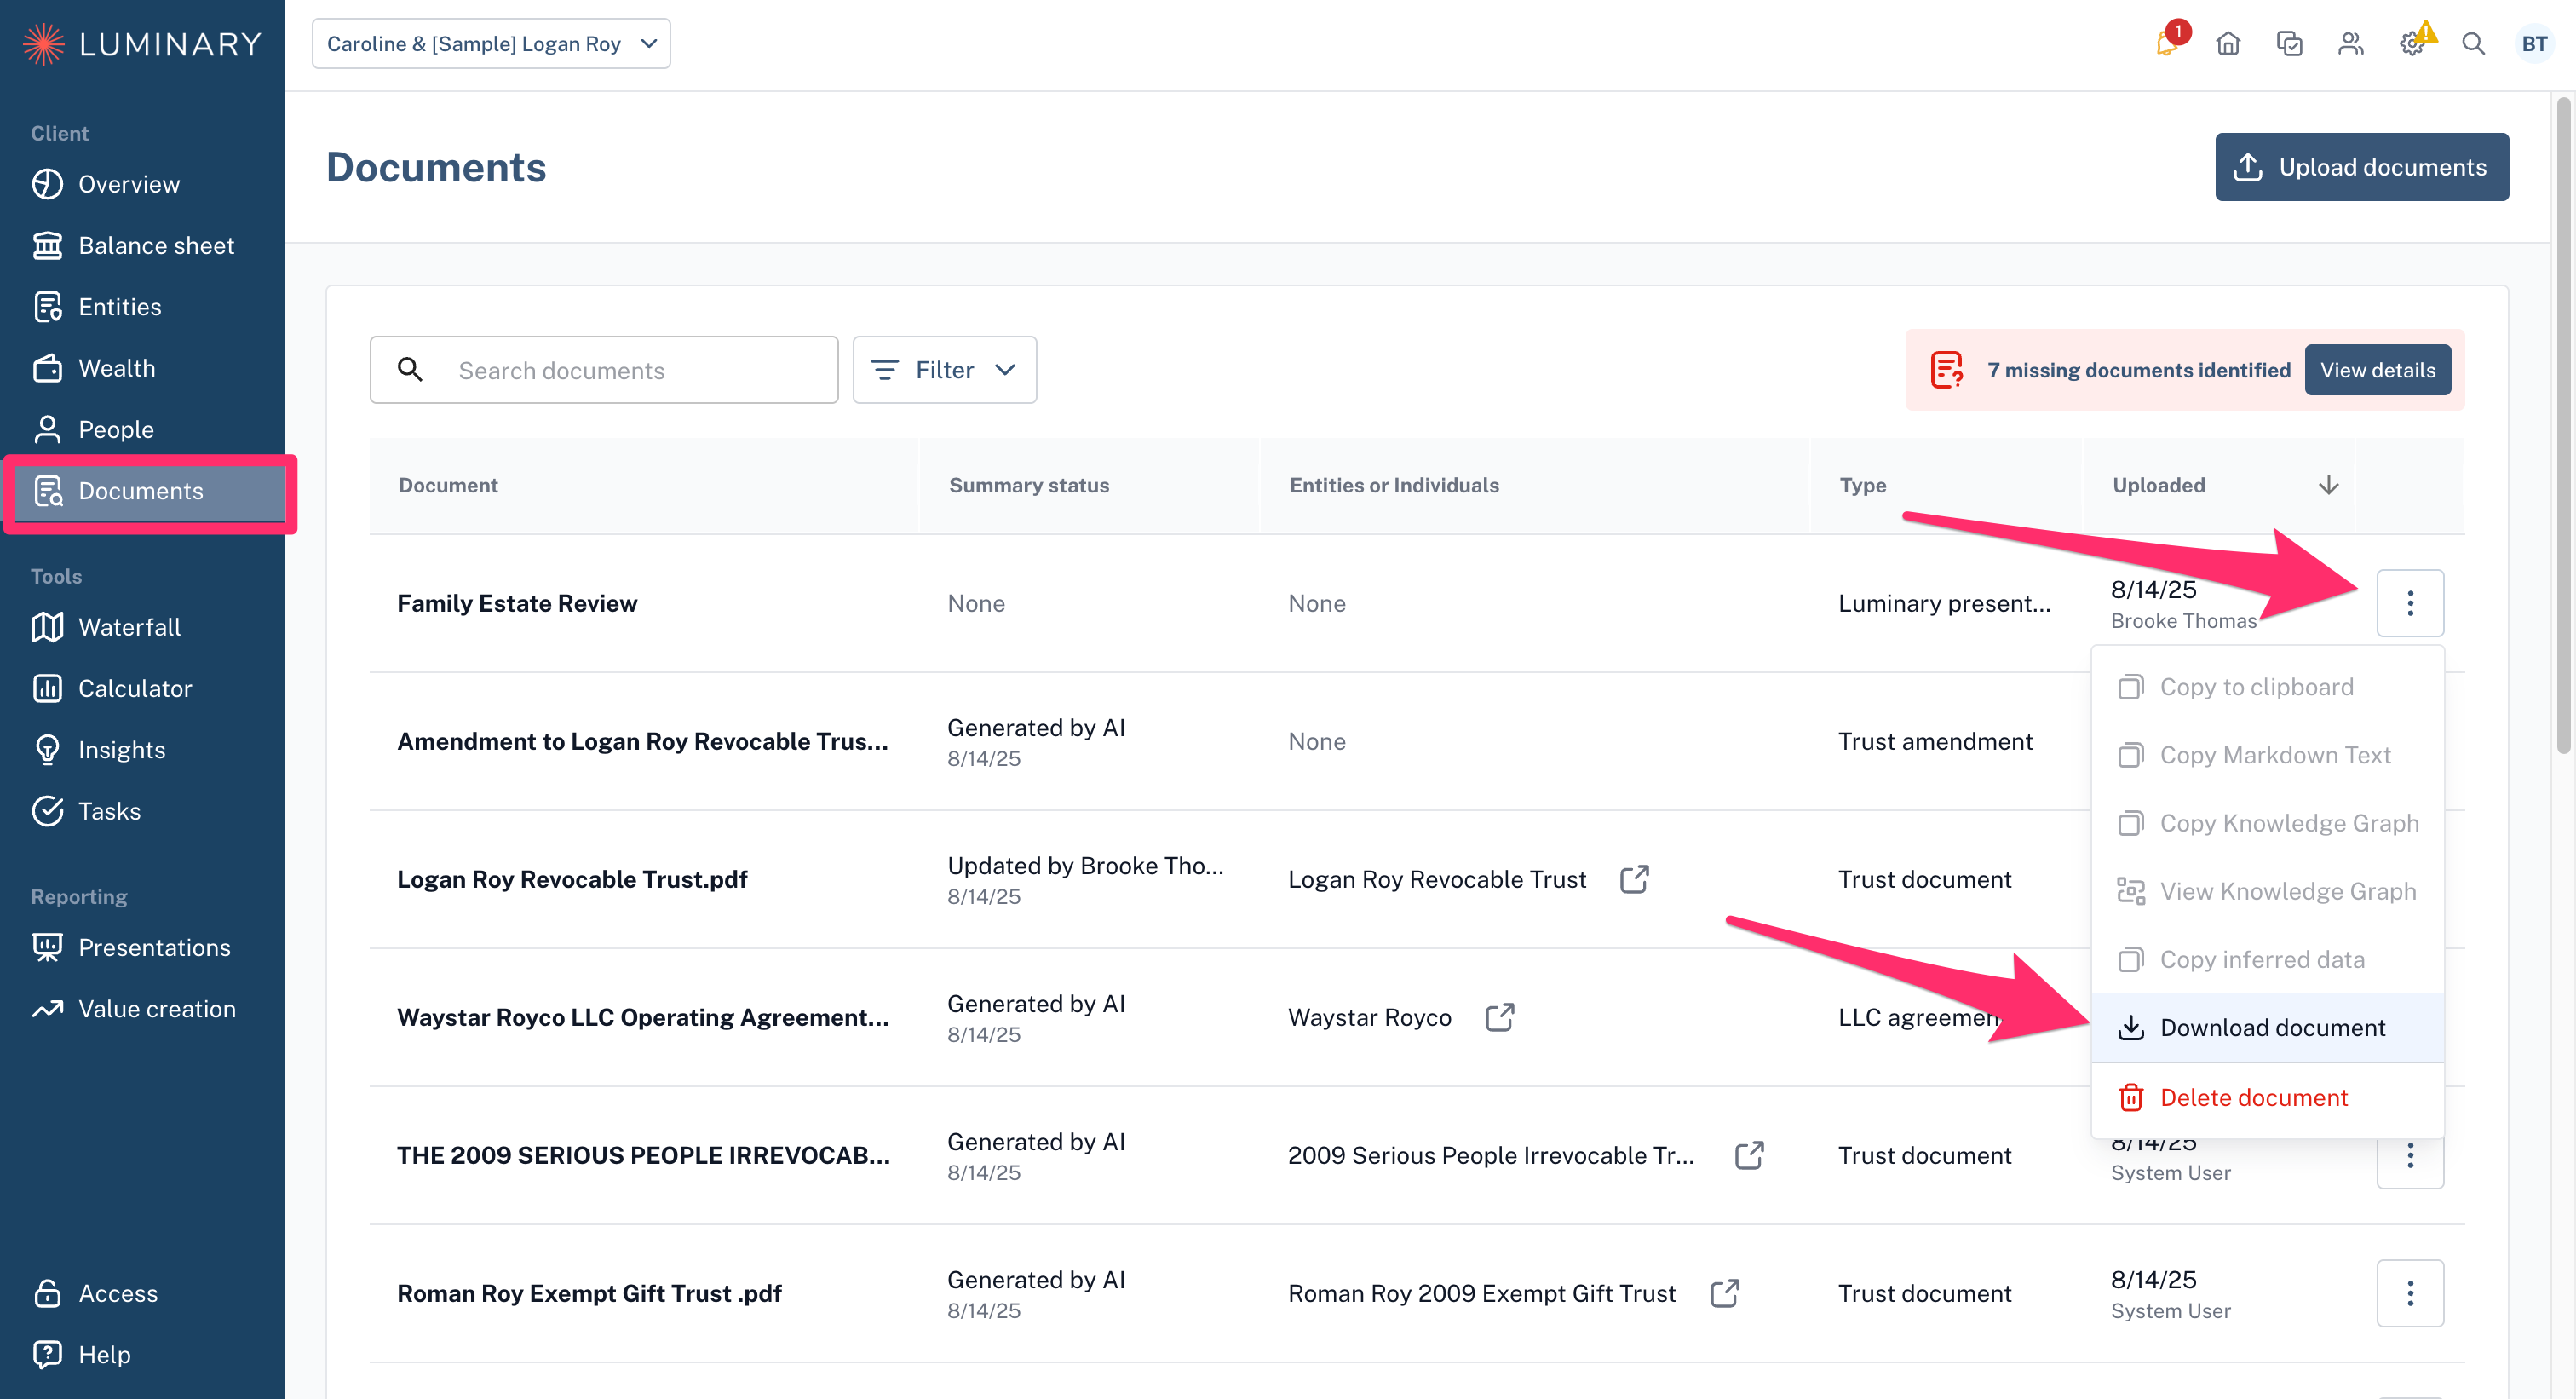Click the Logan Roy Revocable Trust entity name
Screen dimensions: 2576x1399
(x=1437, y=879)
